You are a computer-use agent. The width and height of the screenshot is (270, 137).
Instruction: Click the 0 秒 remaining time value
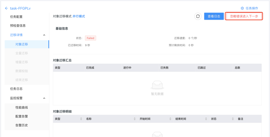[191, 45]
